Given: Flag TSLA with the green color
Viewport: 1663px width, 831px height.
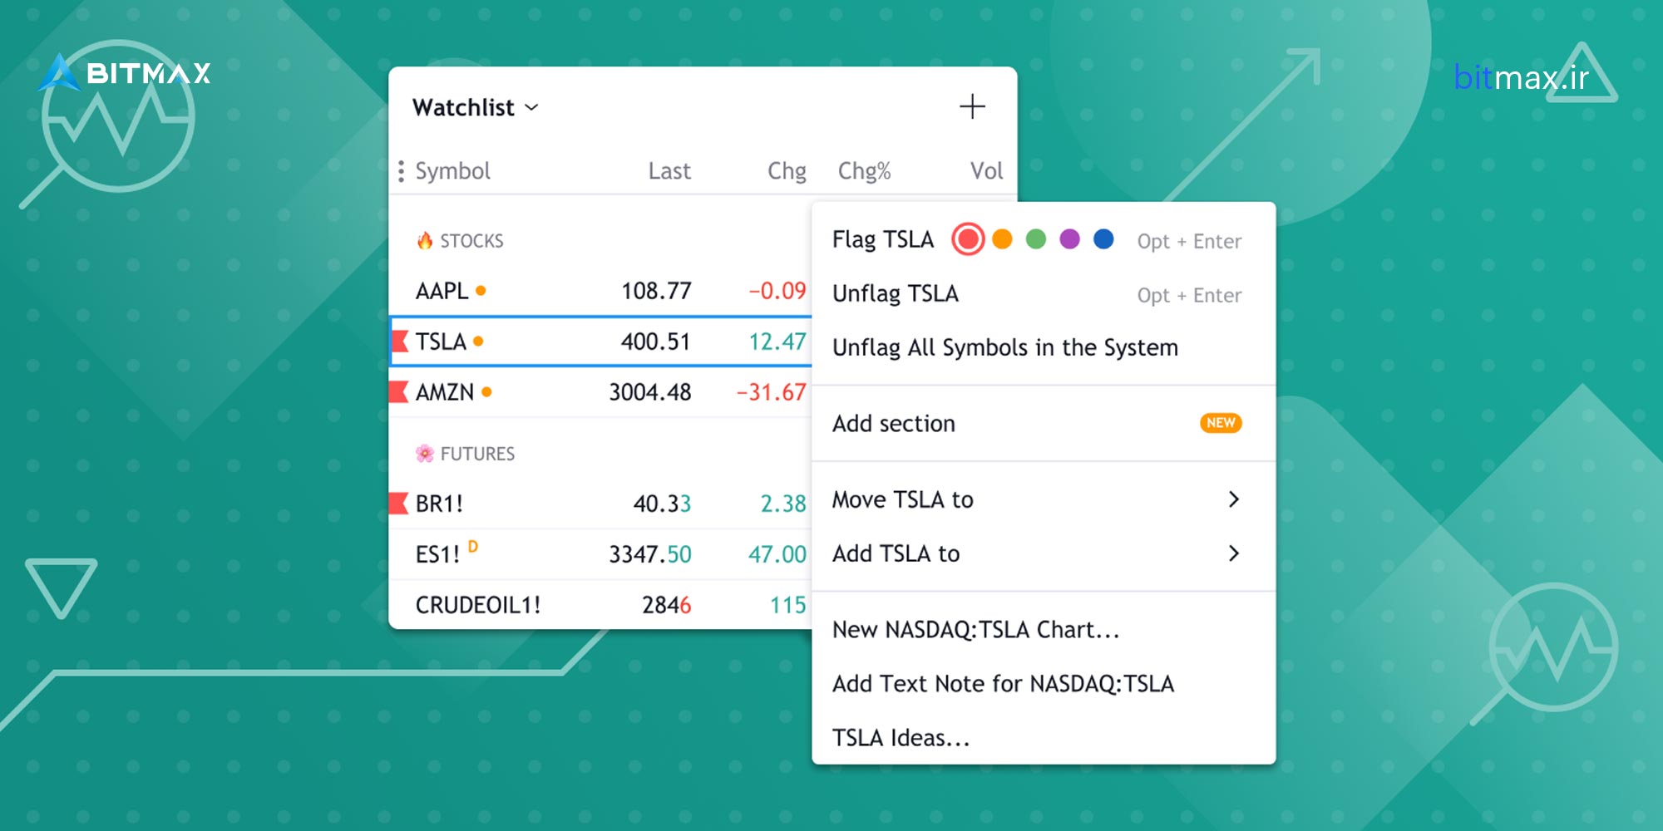Looking at the screenshot, I should (x=1036, y=239).
